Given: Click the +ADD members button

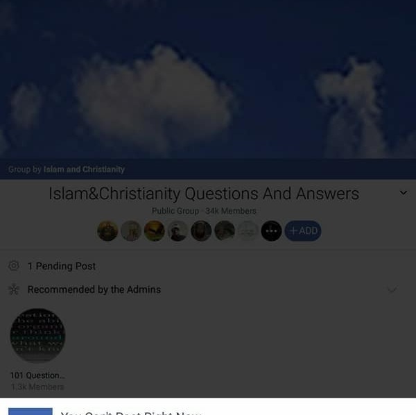Looking at the screenshot, I should tap(303, 230).
